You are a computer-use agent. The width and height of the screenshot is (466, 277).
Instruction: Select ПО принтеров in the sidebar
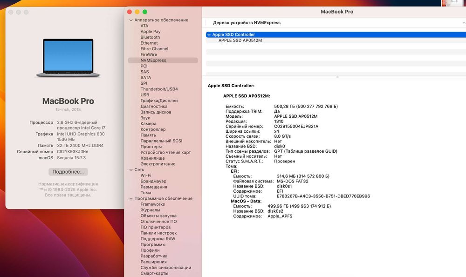coord(156,227)
